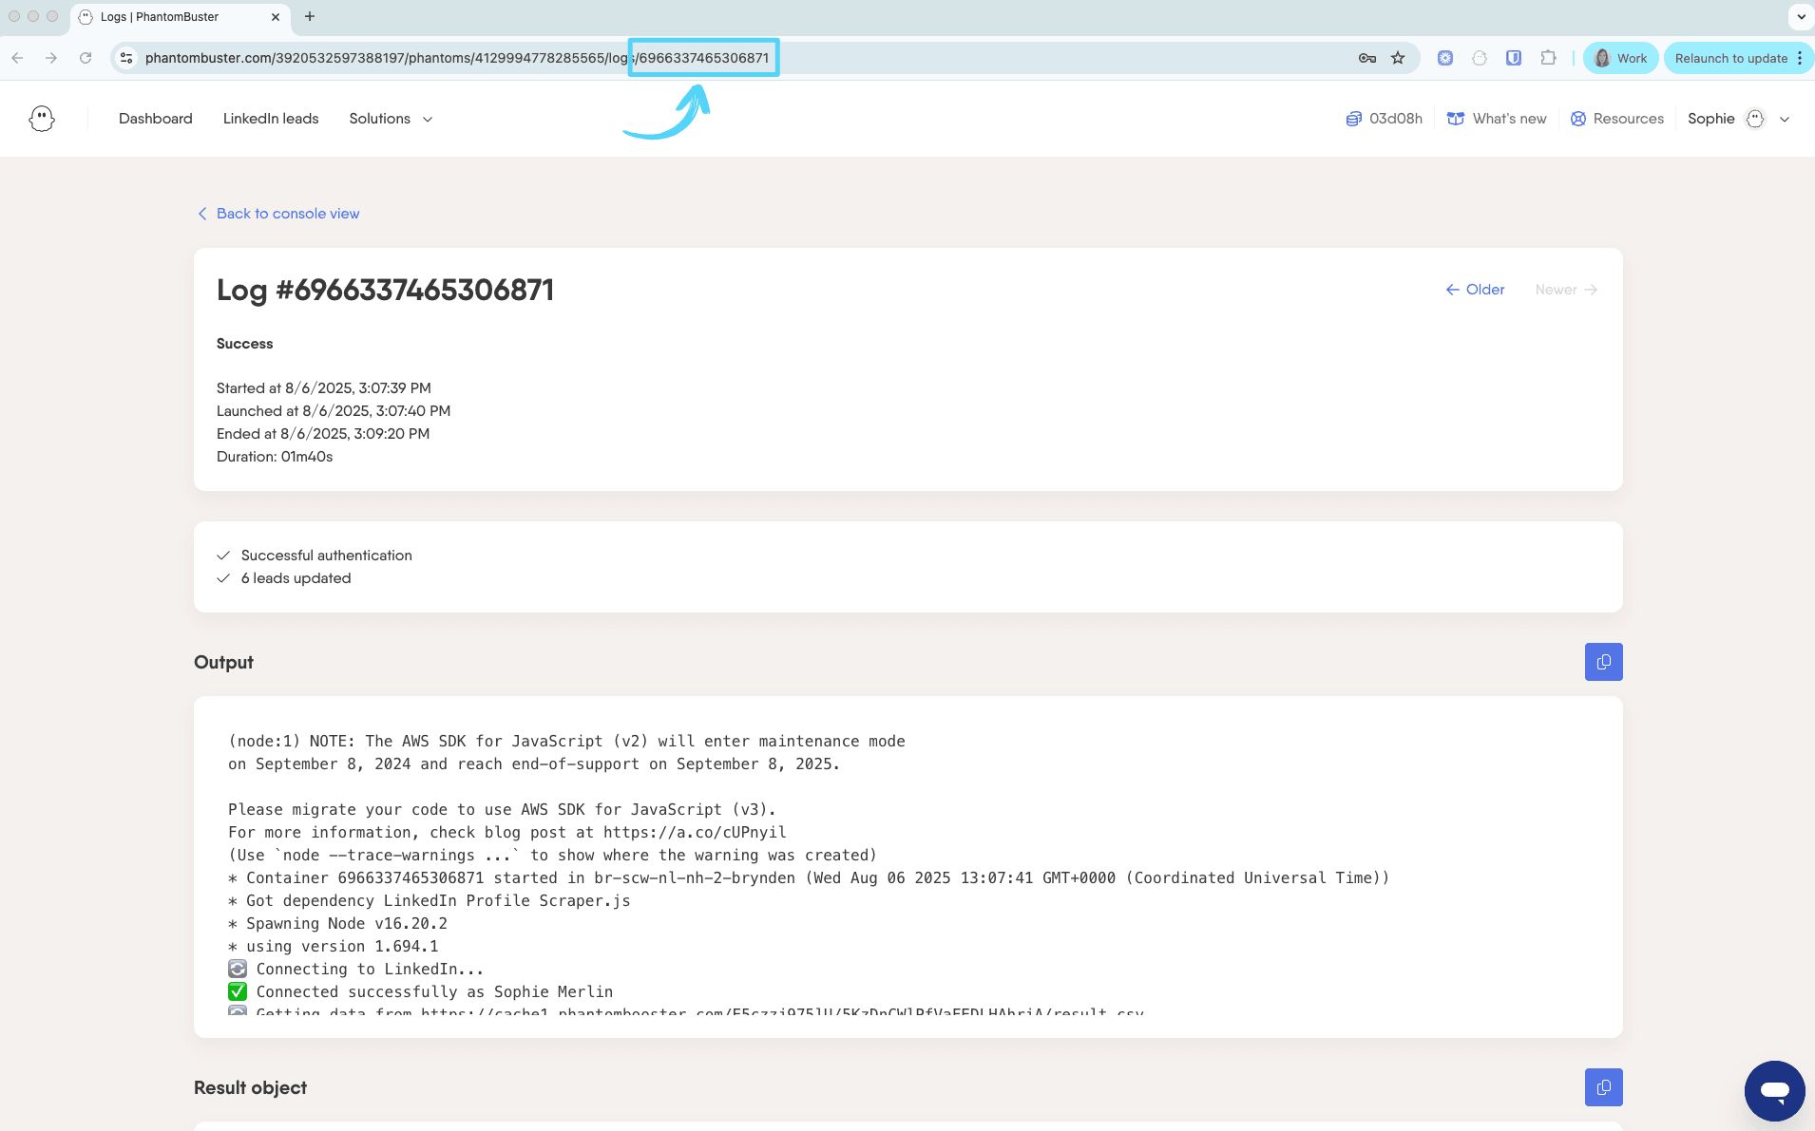The height and width of the screenshot is (1131, 1815).
Task: Open the chat support bubble
Action: [1774, 1090]
